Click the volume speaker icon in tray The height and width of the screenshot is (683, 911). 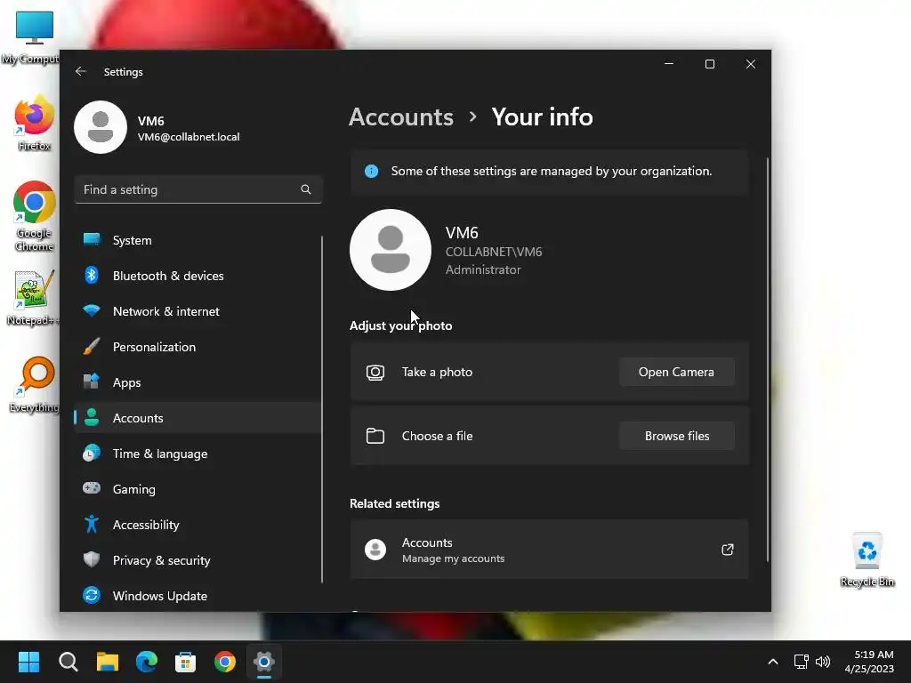(823, 662)
